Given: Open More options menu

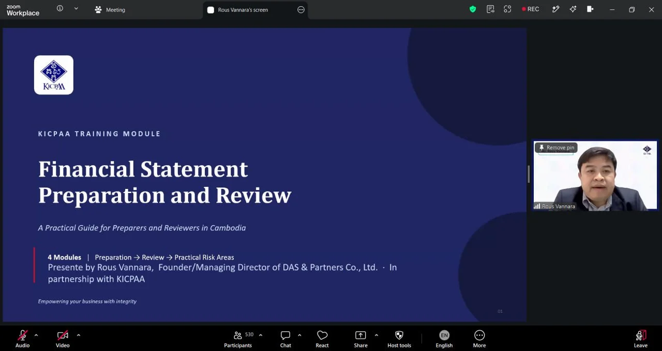Looking at the screenshot, I should pos(479,339).
